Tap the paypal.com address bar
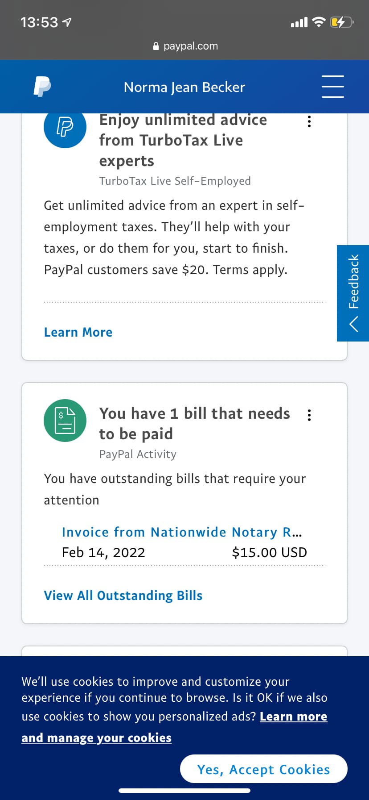The width and height of the screenshot is (369, 800). [x=190, y=46]
